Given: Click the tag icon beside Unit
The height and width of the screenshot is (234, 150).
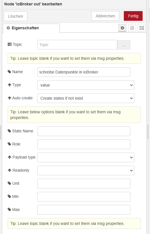Looking at the screenshot, I should (x=9, y=183).
